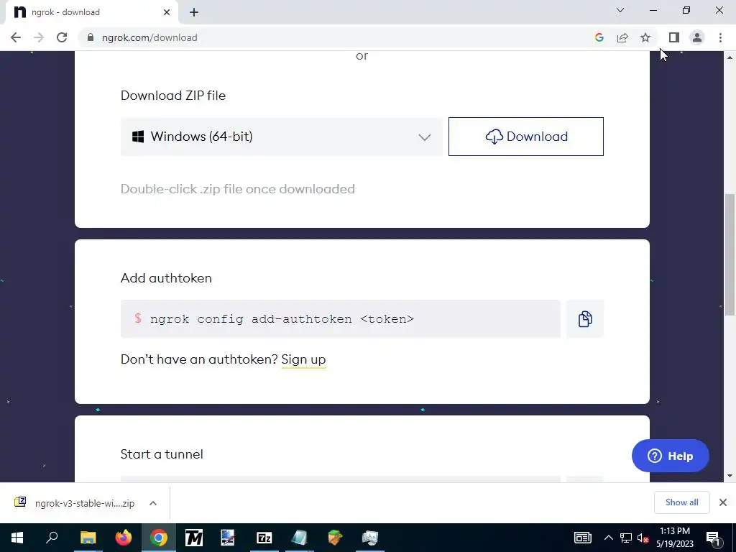Open Firefox from the taskbar
736x552 pixels.
[x=124, y=538]
